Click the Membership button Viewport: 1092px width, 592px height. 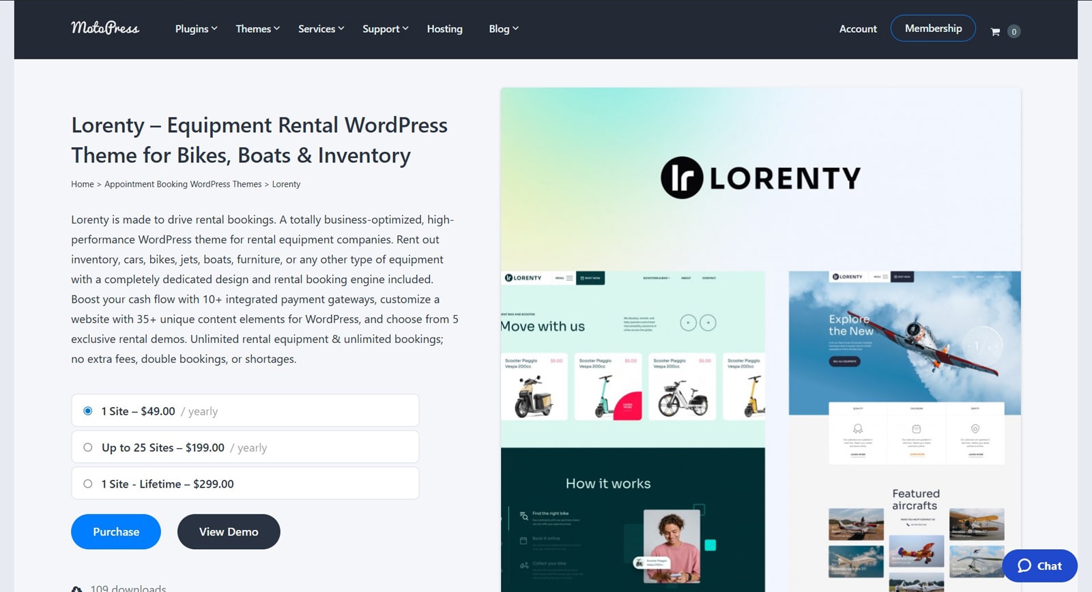coord(933,28)
